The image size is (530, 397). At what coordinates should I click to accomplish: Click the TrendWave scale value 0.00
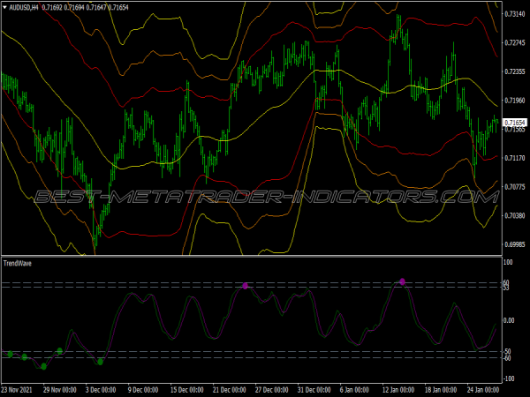coord(509,320)
